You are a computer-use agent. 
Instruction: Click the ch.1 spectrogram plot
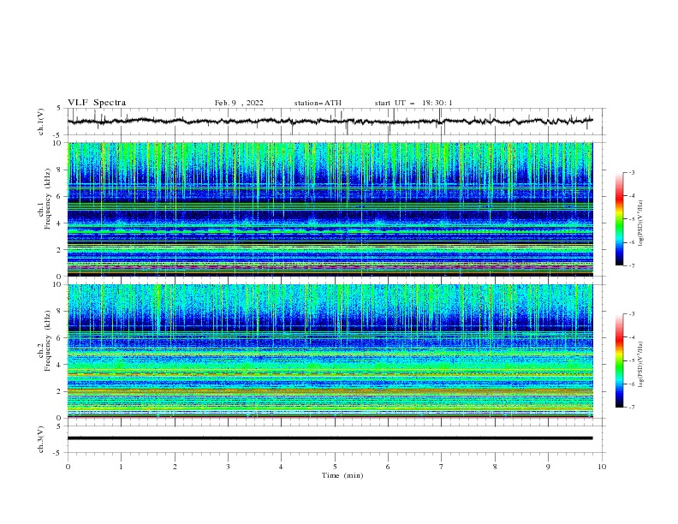pyautogui.click(x=330, y=209)
